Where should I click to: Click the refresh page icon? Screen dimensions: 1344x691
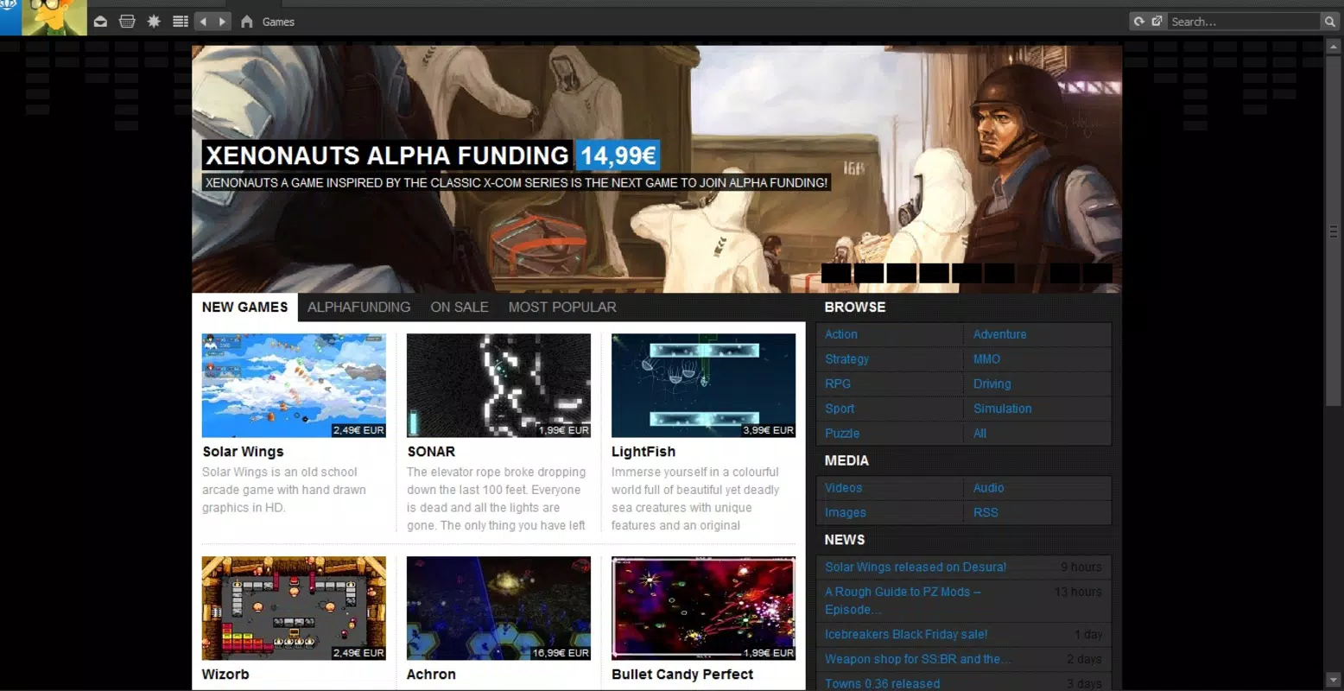pos(1139,22)
